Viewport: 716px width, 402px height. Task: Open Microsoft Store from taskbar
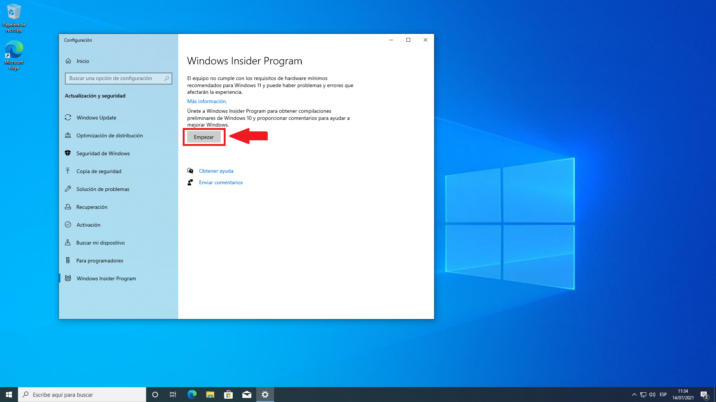tap(228, 395)
